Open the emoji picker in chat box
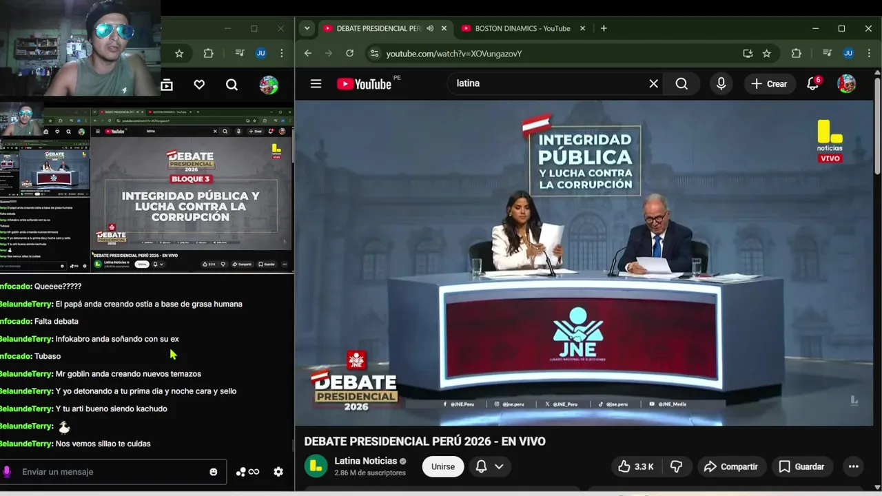 [x=214, y=472]
